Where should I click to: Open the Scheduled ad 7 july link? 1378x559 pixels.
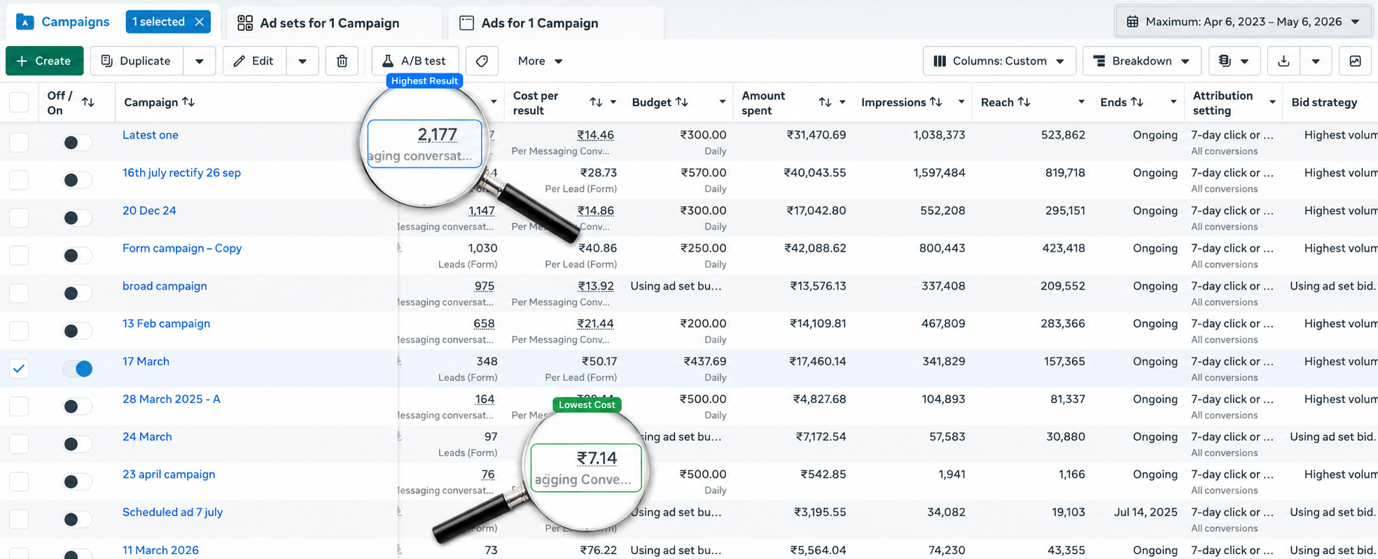(x=172, y=512)
